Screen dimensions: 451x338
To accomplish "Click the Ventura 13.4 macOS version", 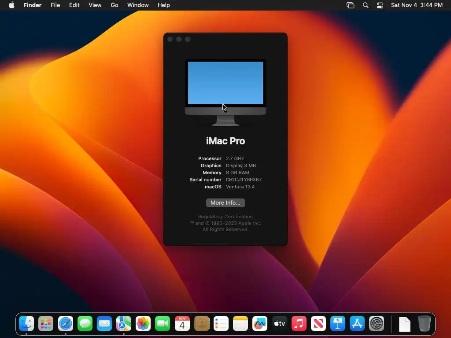I will tap(240, 187).
